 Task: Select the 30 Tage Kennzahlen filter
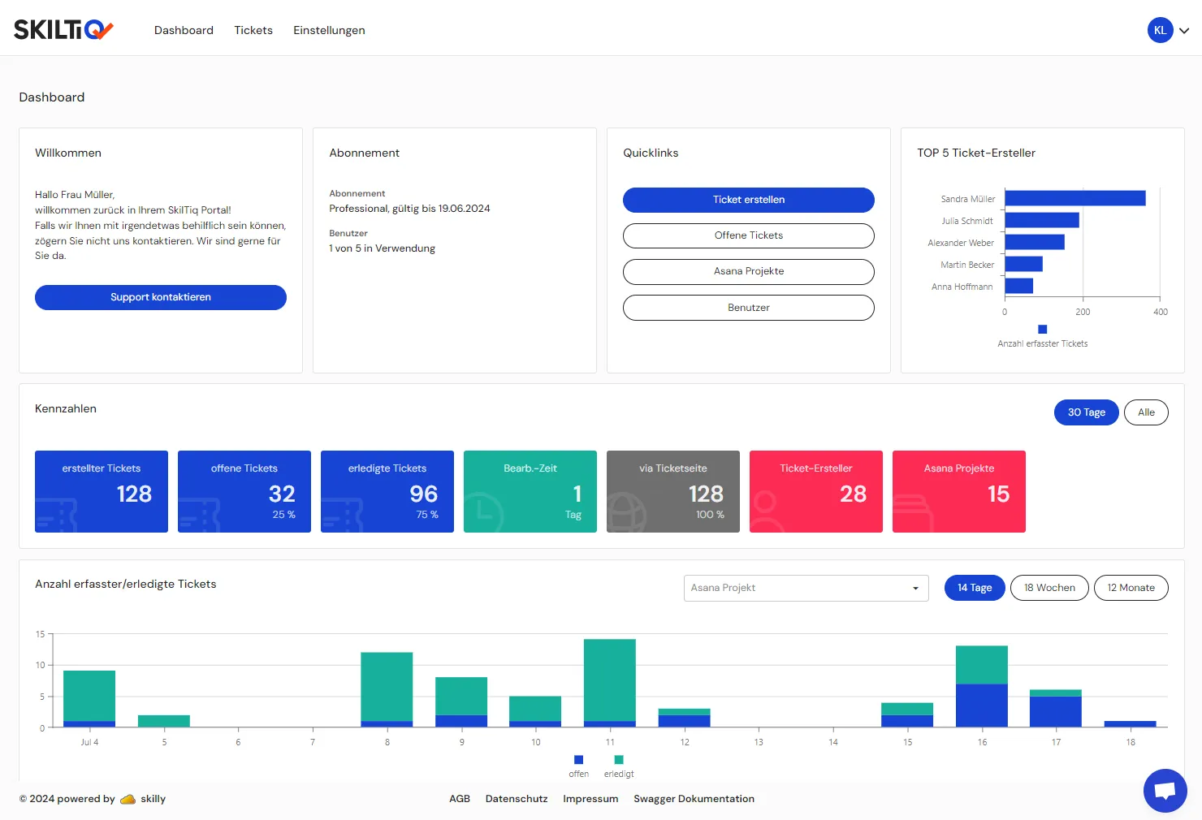tap(1086, 412)
